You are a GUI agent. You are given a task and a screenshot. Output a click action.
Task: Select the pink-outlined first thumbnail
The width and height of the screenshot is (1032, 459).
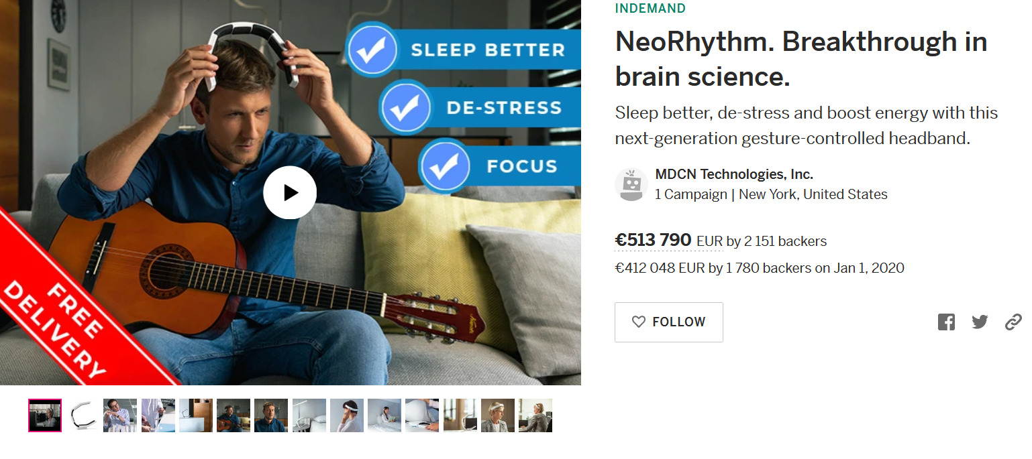(45, 415)
